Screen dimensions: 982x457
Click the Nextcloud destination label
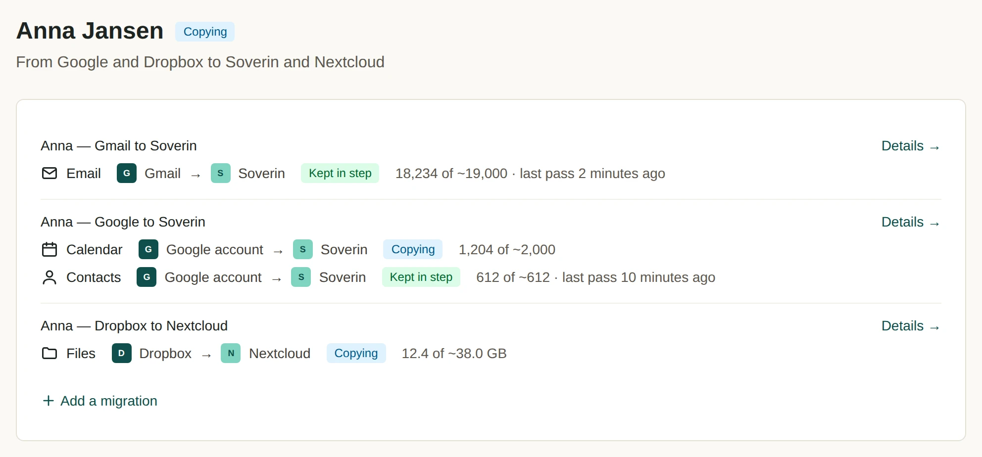point(280,354)
